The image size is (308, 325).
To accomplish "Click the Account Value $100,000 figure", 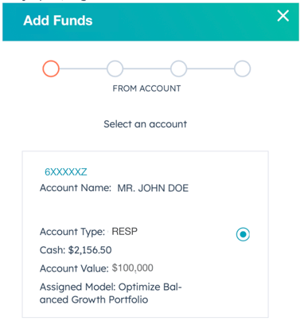I will (132, 268).
